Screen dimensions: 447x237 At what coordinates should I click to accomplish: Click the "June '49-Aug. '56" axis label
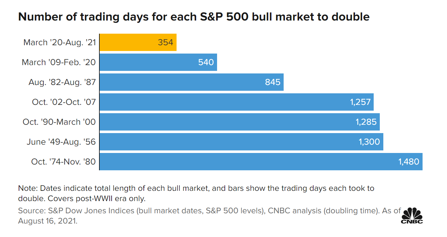[61, 142]
